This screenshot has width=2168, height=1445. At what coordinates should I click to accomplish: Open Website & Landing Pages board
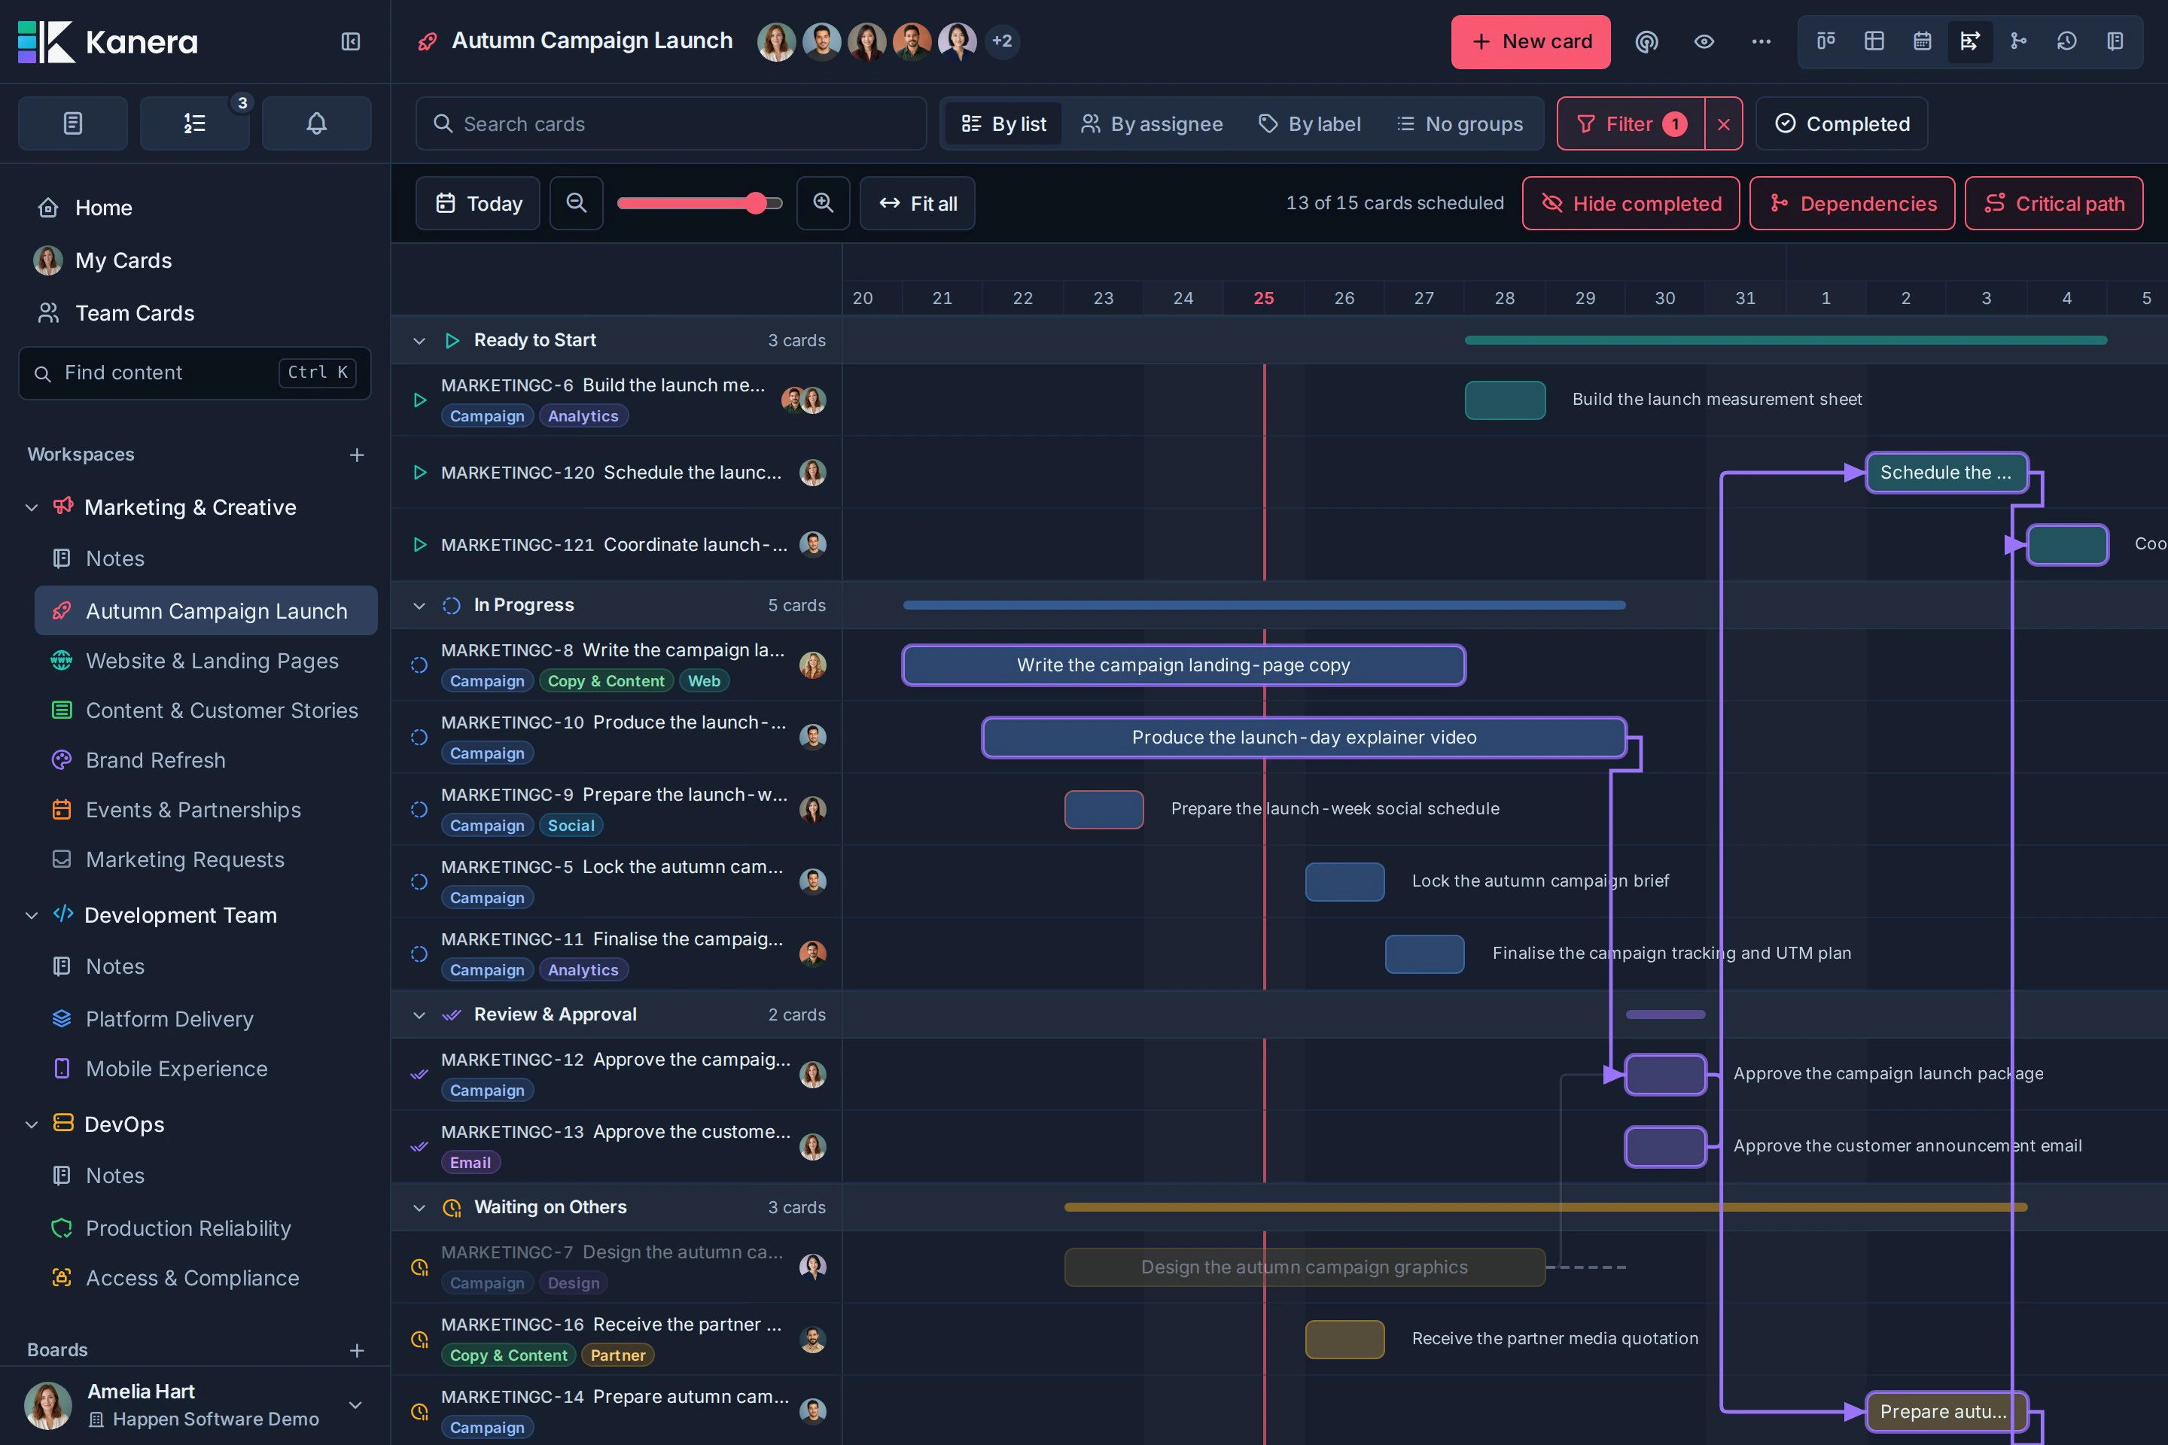[206, 661]
